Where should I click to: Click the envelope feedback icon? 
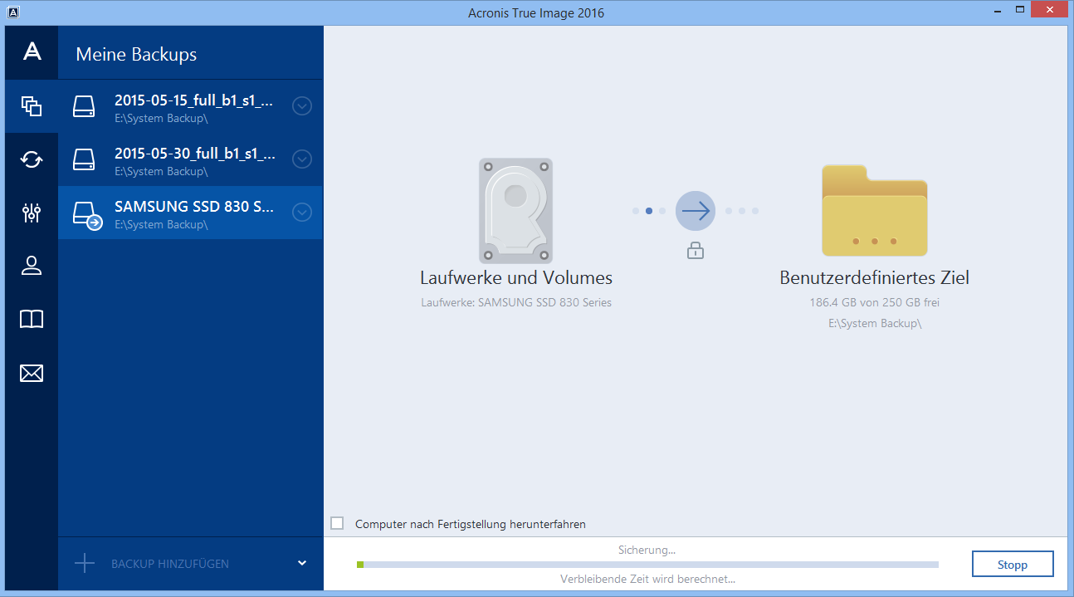click(32, 373)
